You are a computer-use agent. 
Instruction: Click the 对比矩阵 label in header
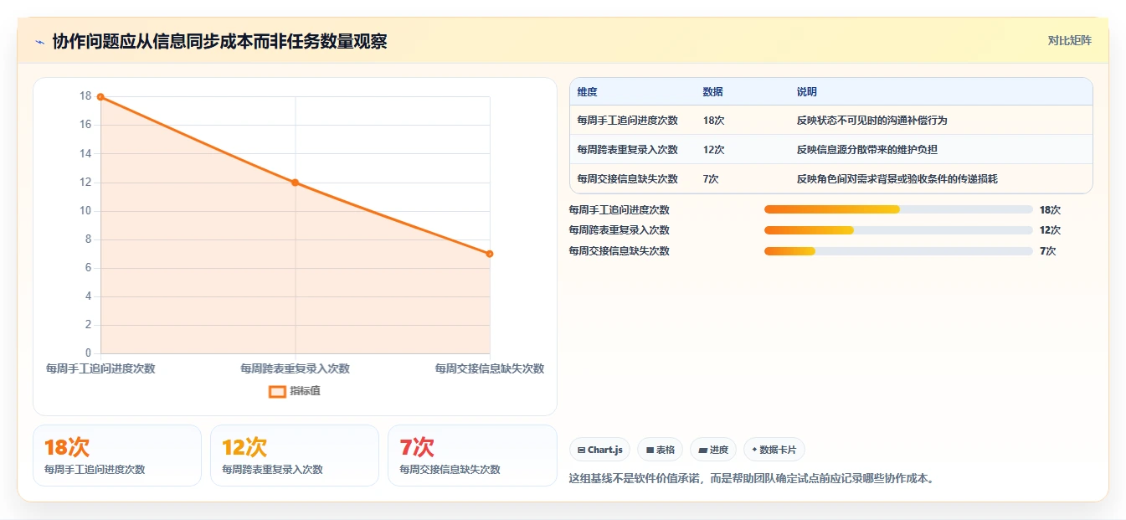click(1069, 41)
